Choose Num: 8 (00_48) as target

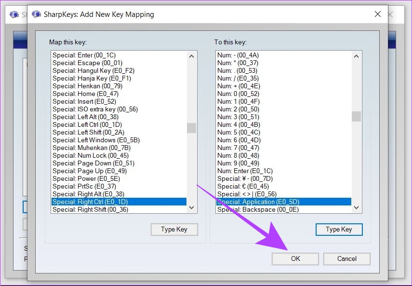283,155
